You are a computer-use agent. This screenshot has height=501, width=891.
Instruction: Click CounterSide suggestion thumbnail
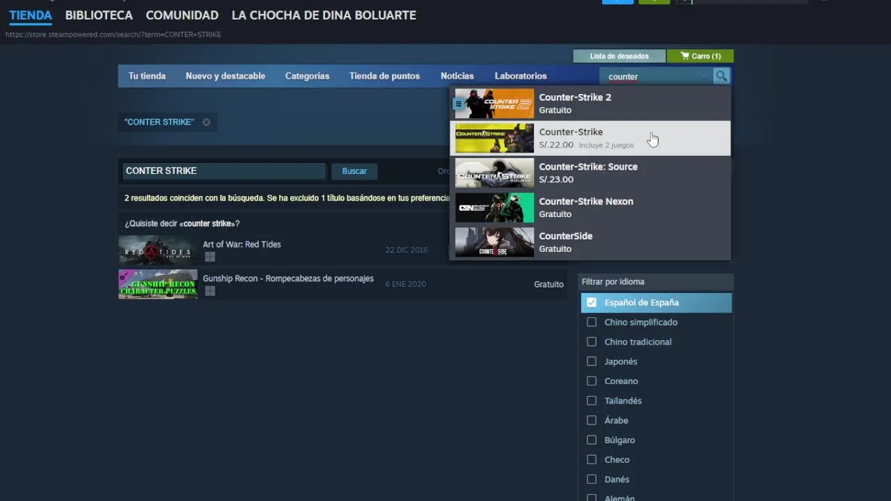click(x=494, y=242)
